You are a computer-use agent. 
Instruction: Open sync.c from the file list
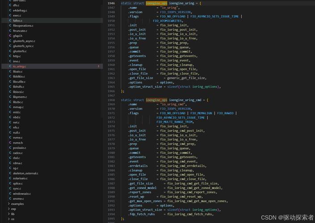click(x=17, y=189)
